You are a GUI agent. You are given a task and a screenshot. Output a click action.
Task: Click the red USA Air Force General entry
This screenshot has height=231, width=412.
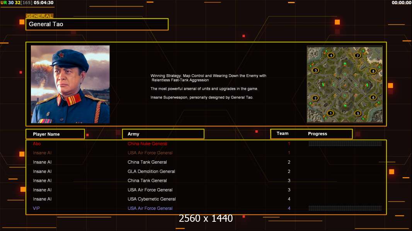tap(150, 153)
